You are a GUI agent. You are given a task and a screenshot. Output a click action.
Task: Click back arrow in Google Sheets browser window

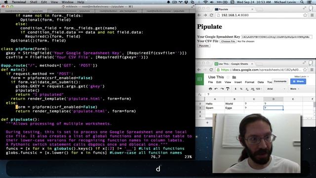[x=199, y=70]
